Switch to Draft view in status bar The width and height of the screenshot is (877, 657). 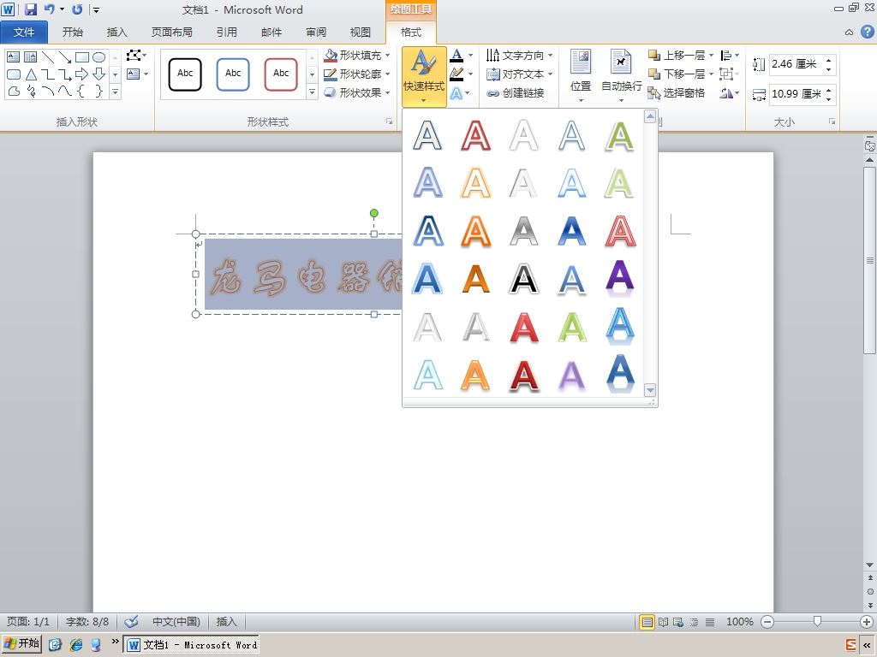710,622
